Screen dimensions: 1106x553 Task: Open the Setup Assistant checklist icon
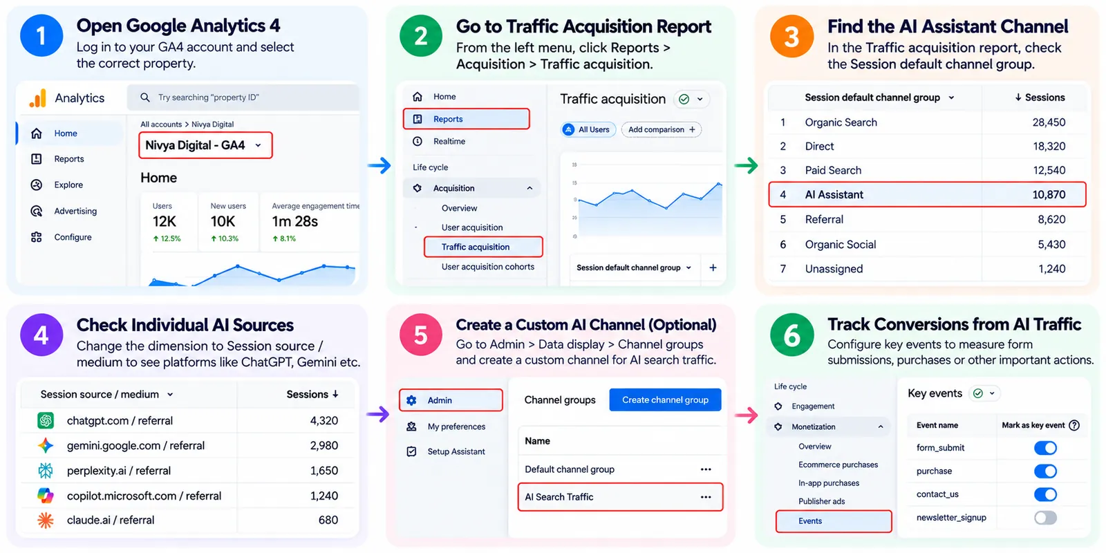click(411, 451)
